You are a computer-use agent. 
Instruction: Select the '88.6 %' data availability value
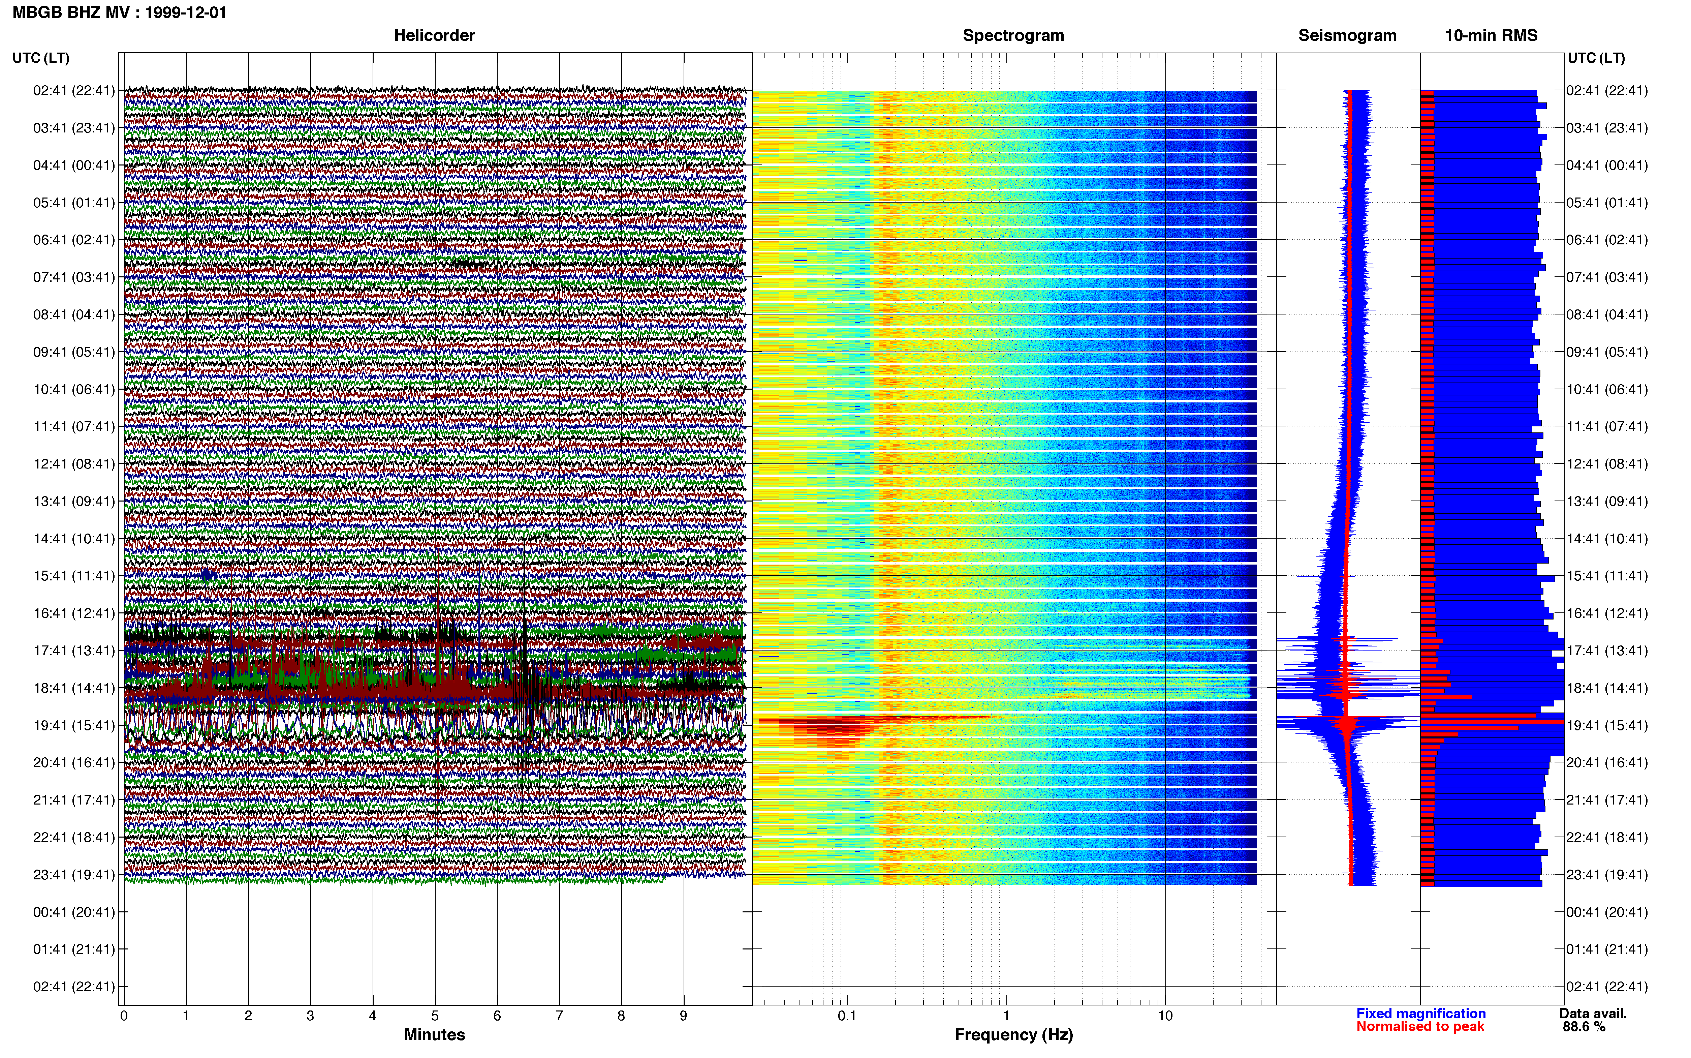1584,1027
